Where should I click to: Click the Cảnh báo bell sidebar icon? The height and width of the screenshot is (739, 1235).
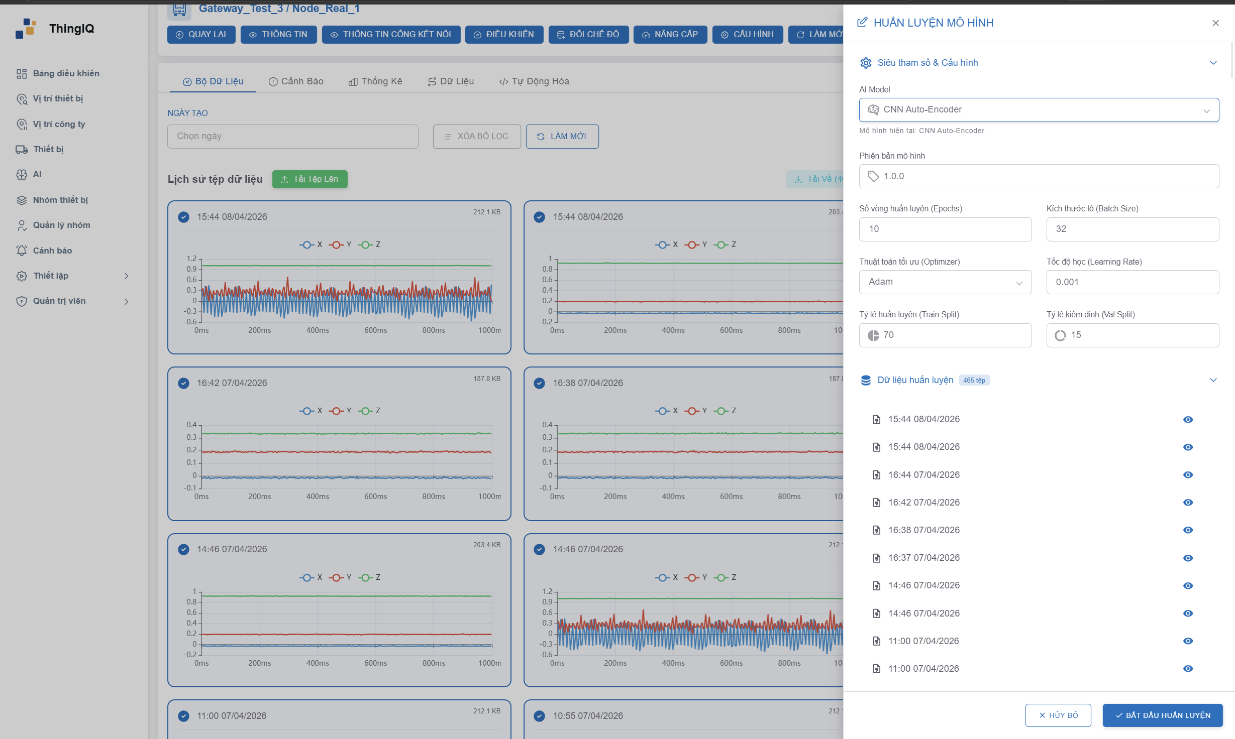point(22,251)
